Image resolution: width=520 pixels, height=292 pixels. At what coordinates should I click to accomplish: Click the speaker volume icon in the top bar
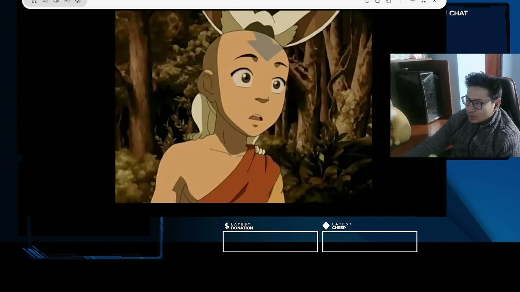click(56, 1)
